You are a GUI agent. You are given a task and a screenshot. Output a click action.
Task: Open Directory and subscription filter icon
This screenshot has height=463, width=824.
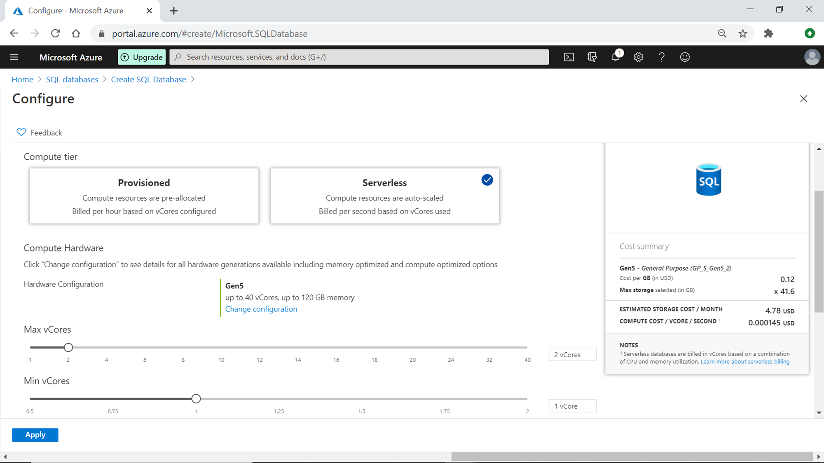[592, 57]
